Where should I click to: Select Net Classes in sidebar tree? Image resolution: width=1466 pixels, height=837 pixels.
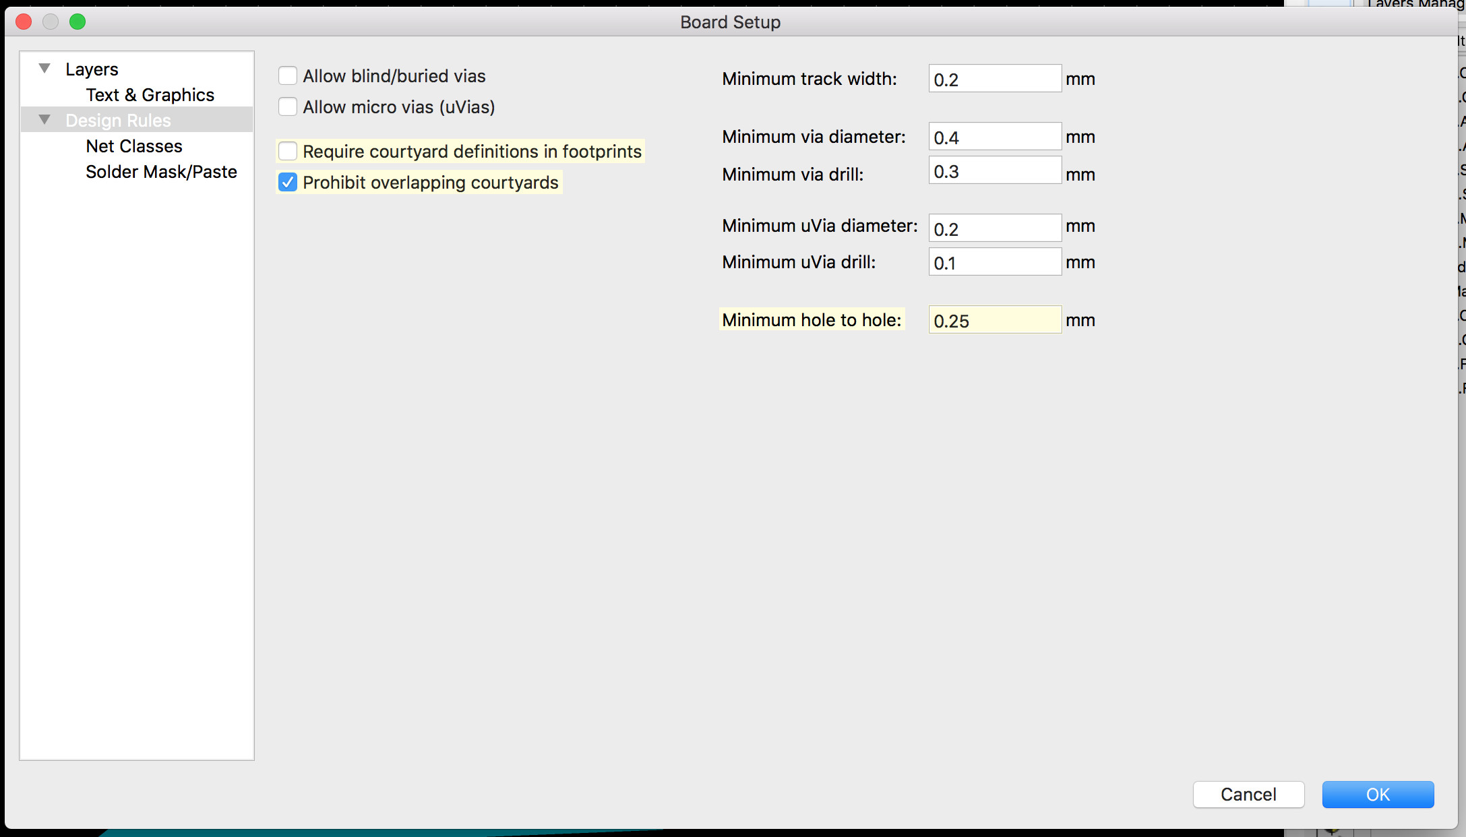[134, 146]
